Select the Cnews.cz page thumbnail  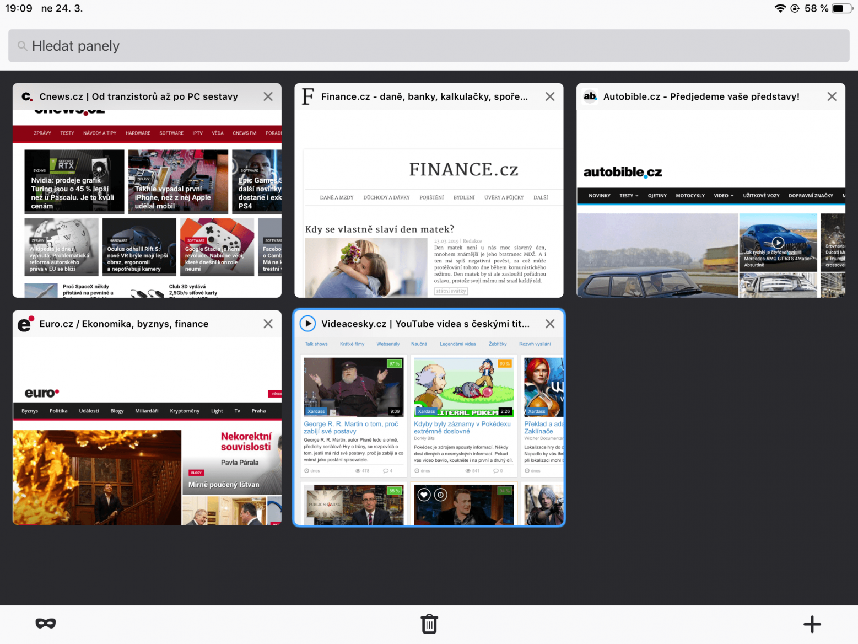[x=147, y=204]
